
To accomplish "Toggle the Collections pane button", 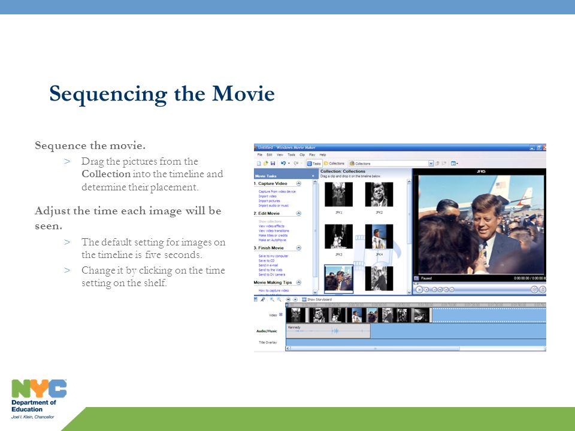I will coord(334,163).
